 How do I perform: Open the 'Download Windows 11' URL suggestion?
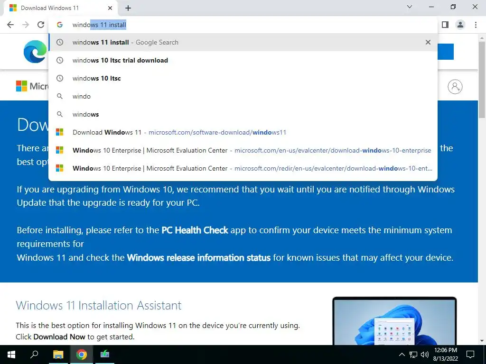[243, 132]
